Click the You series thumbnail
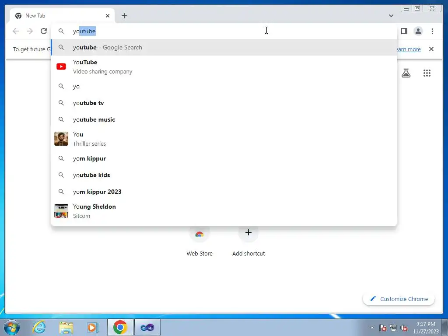448x336 pixels. [61, 139]
